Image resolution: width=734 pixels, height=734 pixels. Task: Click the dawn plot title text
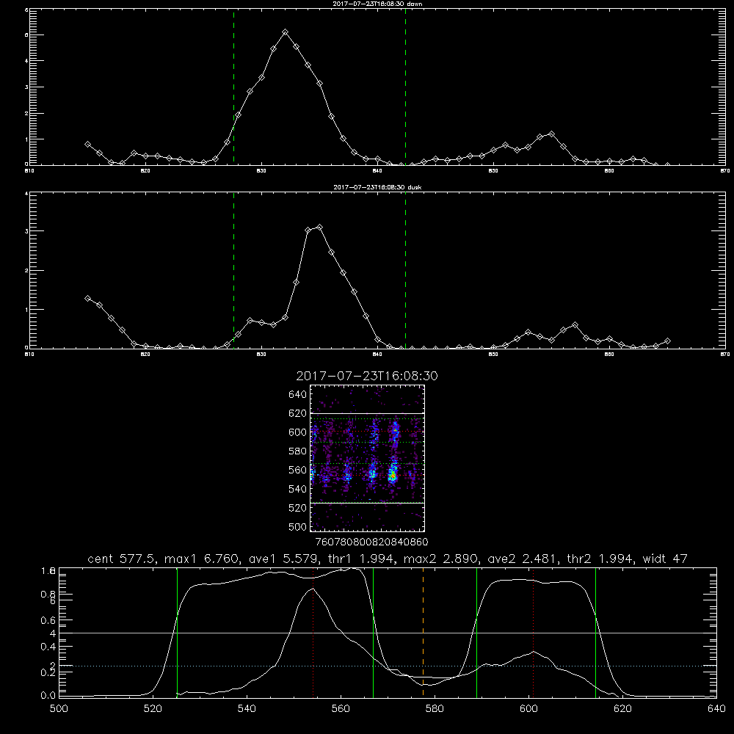click(x=377, y=4)
